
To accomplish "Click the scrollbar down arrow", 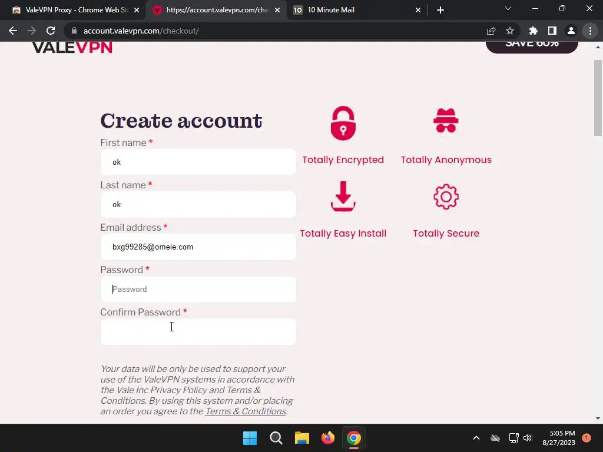I will pyautogui.click(x=598, y=418).
